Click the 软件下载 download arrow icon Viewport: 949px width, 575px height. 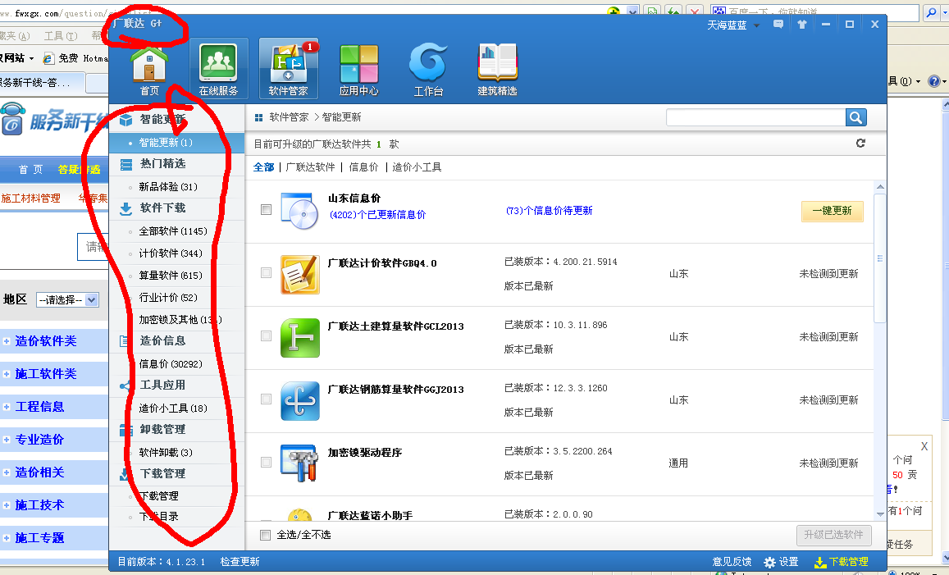coord(125,209)
